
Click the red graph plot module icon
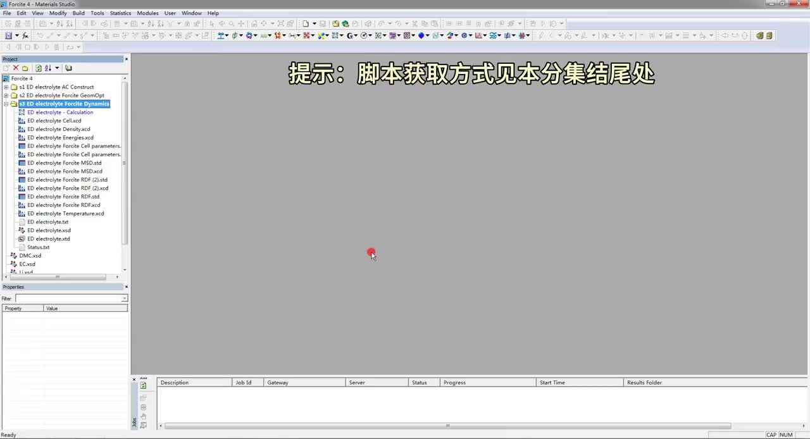(x=478, y=35)
